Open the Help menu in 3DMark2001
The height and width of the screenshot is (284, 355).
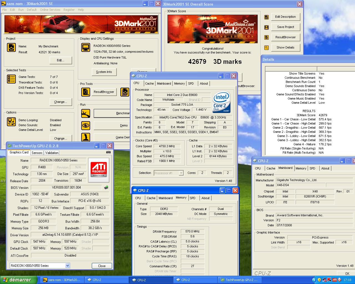pyautogui.click(x=81, y=10)
